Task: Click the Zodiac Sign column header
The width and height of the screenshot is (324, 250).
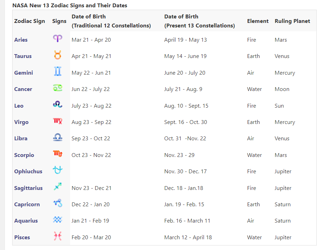Action: [x=30, y=21]
